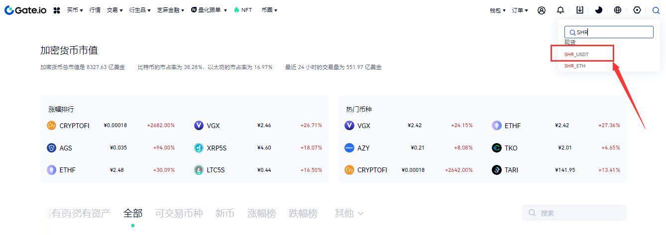666x235 pixels.
Task: Click the 涨幅排行 panel title
Action: 61,109
